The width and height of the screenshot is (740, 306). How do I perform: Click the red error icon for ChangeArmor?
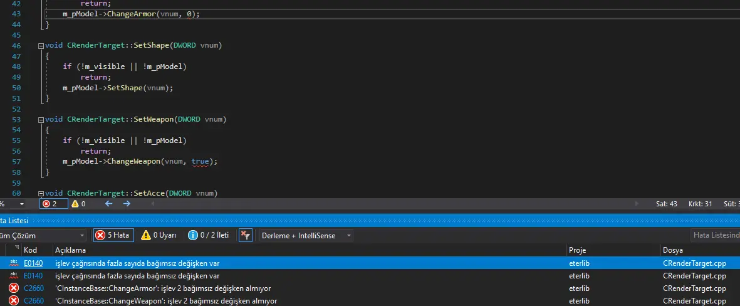14,288
